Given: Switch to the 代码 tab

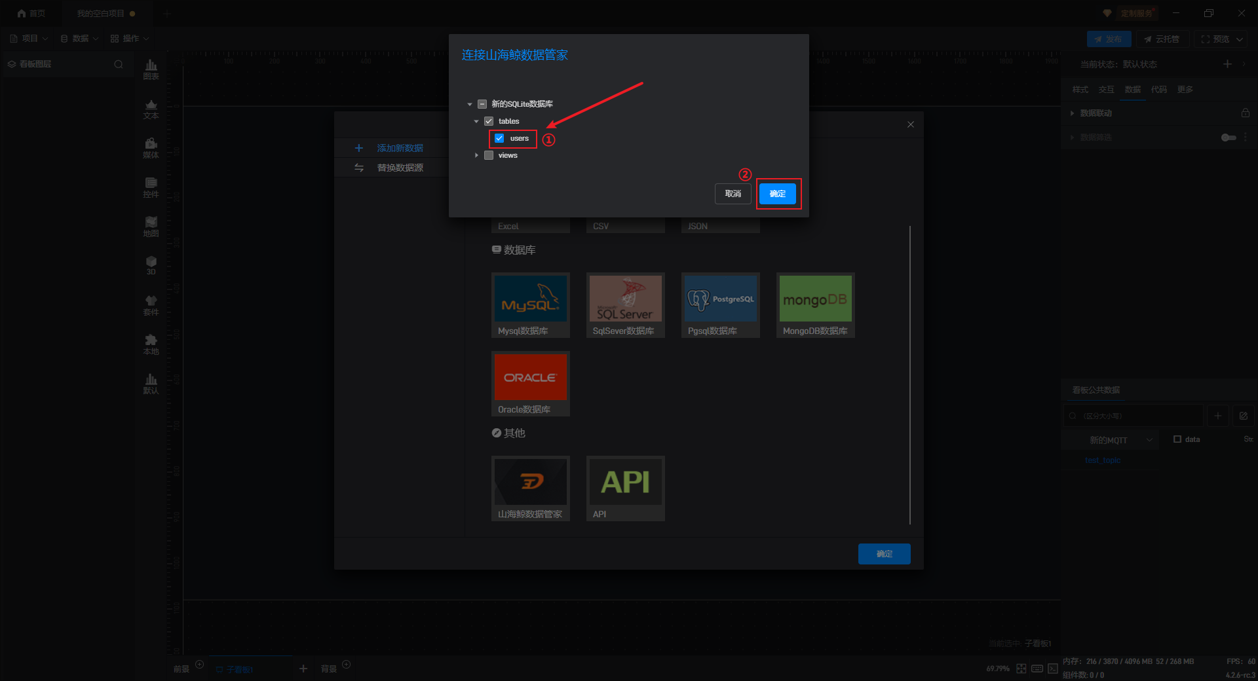Looking at the screenshot, I should [1159, 90].
